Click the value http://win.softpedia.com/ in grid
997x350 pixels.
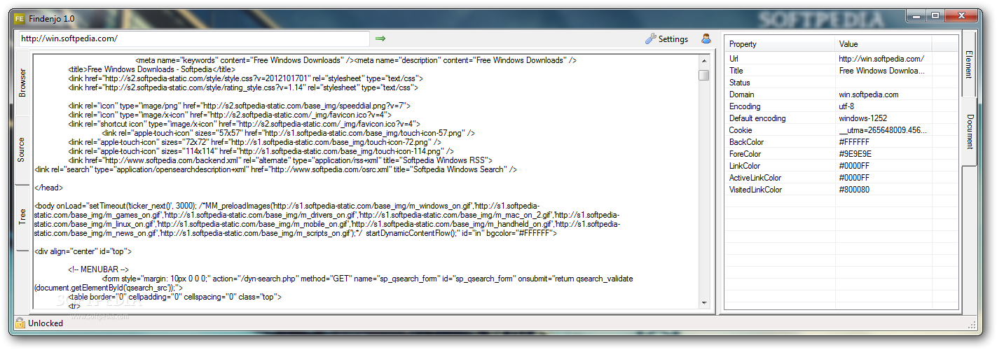coord(881,59)
